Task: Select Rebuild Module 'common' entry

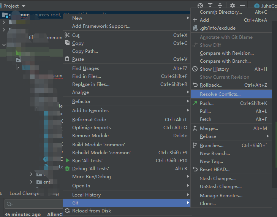Action: tap(127, 152)
